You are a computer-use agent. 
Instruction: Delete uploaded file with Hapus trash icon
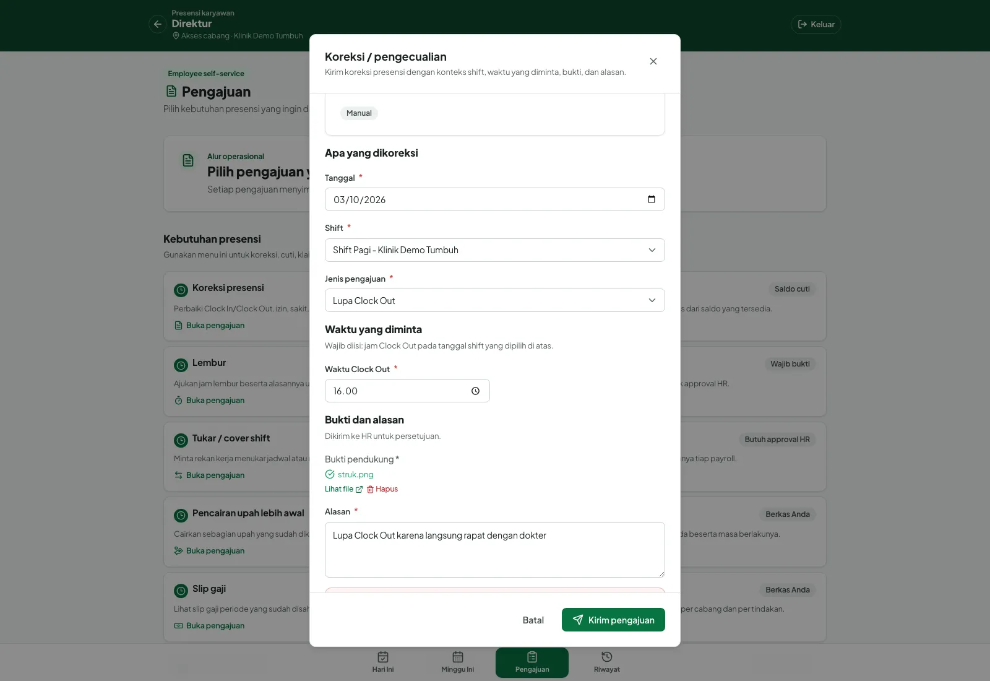click(x=382, y=489)
